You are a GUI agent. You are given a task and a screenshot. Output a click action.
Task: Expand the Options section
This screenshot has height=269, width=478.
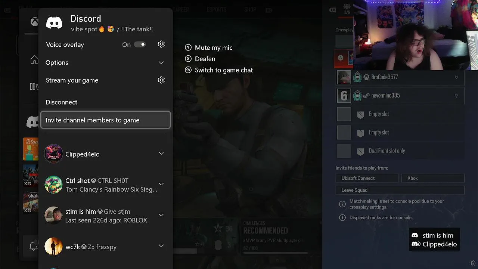[161, 63]
